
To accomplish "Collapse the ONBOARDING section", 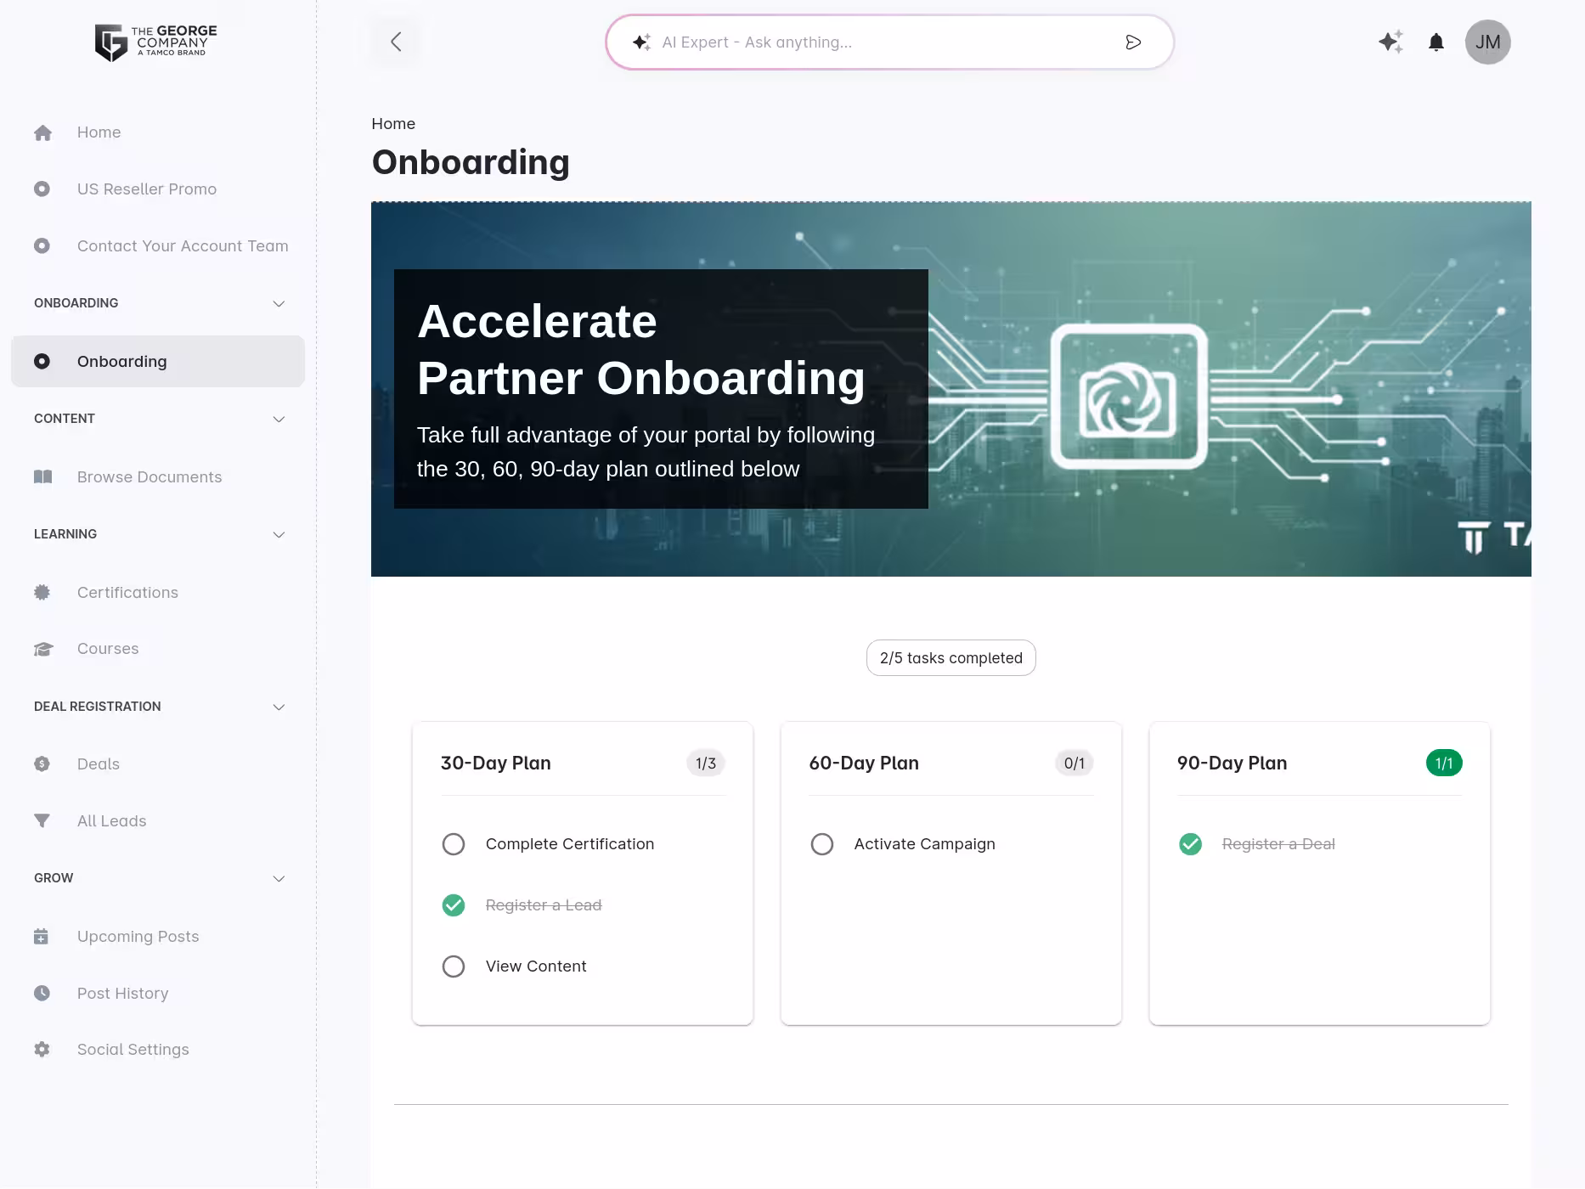I will (279, 303).
